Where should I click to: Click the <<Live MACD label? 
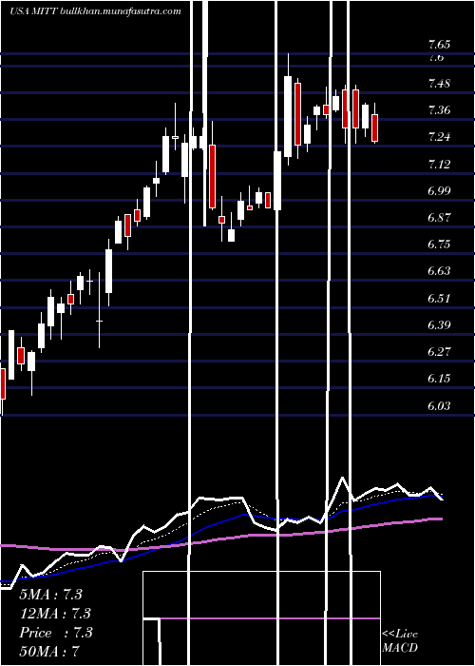click(x=400, y=641)
